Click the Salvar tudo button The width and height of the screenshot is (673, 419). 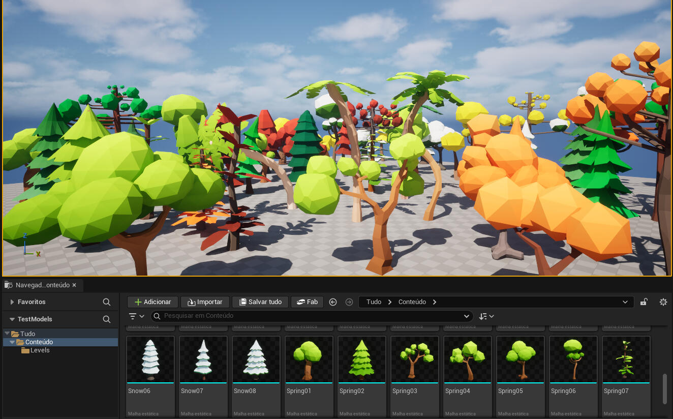pos(260,302)
